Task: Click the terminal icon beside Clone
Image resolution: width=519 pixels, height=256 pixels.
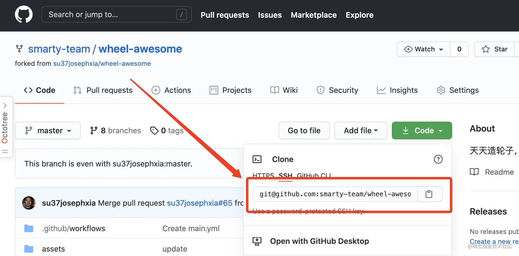Action: click(257, 159)
